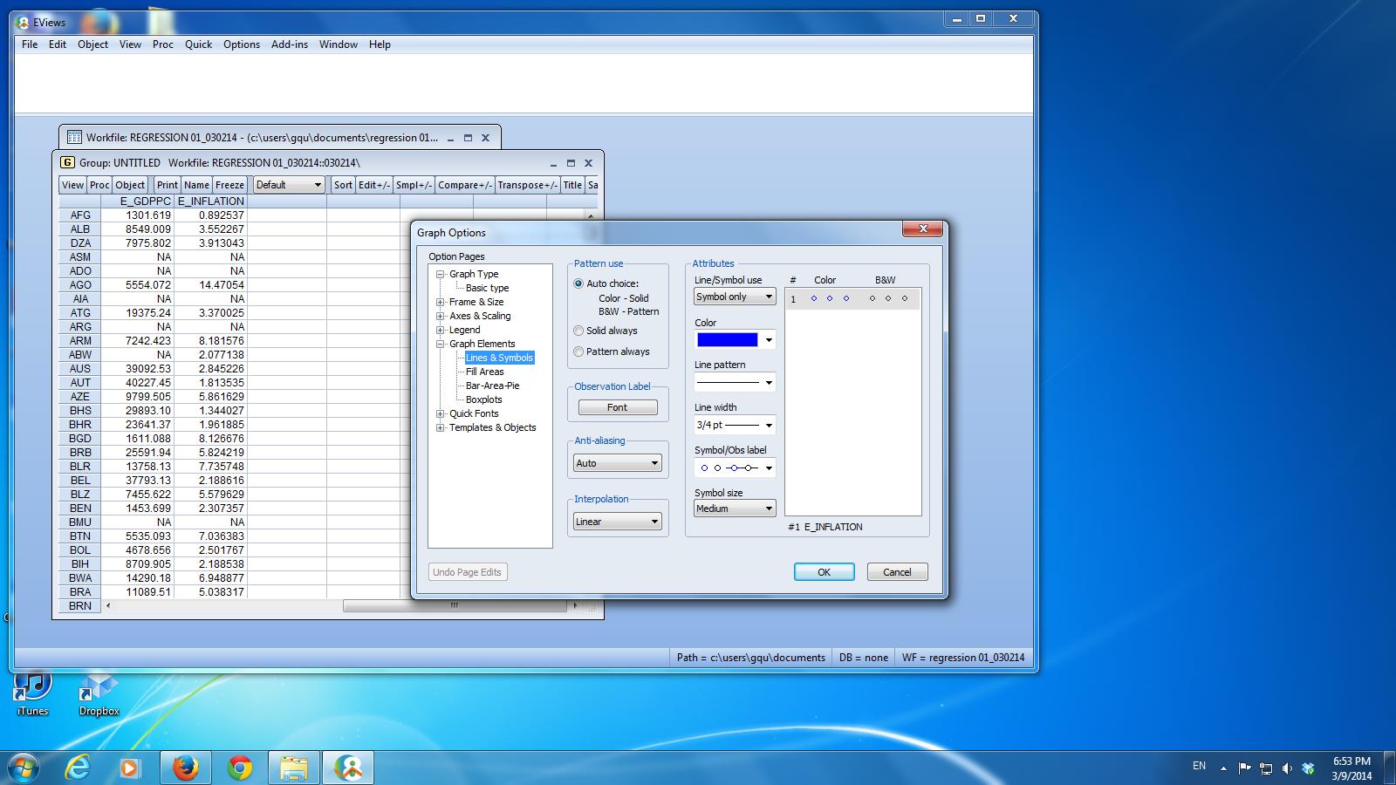The image size is (1396, 785).
Task: Open the Interpolation dropdown
Action: pyautogui.click(x=618, y=522)
